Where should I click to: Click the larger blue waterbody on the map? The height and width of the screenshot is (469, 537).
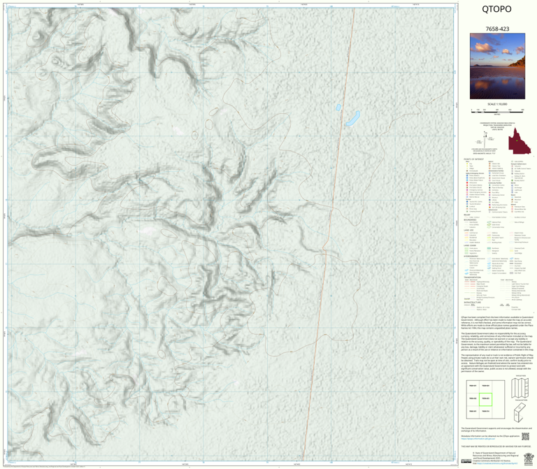[x=352, y=118]
